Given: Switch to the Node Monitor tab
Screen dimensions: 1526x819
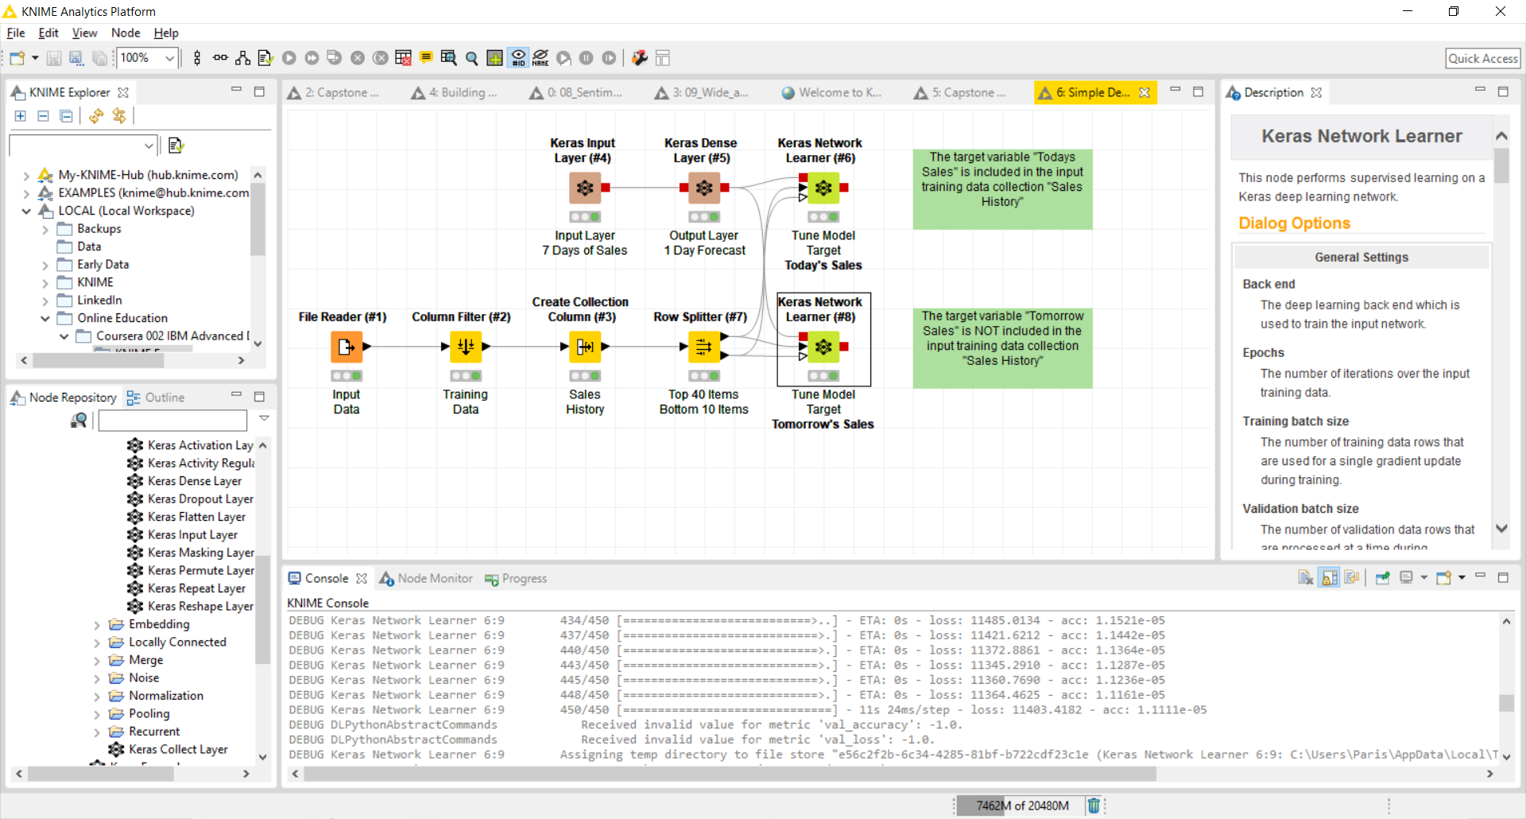Looking at the screenshot, I should 426,579.
